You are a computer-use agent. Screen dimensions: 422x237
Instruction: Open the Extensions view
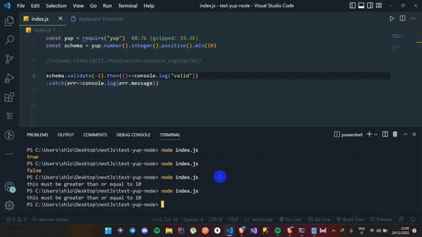pyautogui.click(x=9, y=97)
